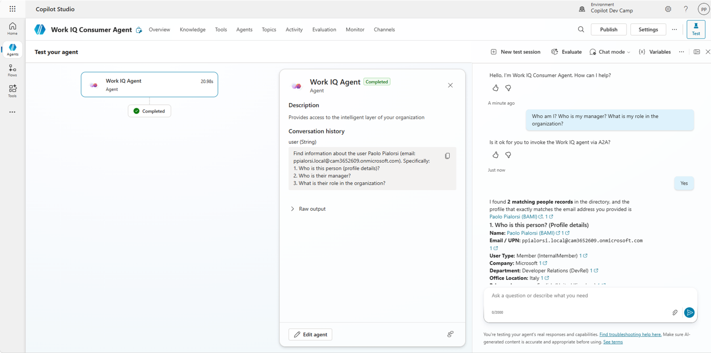This screenshot has height=353, width=711.
Task: Dislike the A2A invoke question
Action: click(x=508, y=155)
